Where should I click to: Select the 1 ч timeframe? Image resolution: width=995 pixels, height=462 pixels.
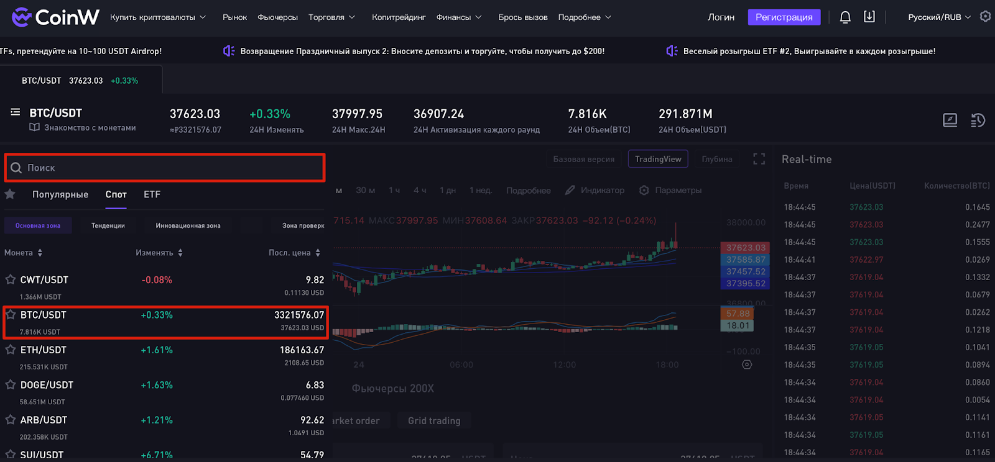tap(394, 190)
